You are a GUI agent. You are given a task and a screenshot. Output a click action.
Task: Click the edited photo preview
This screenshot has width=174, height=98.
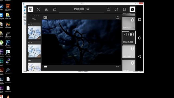tap(82, 42)
